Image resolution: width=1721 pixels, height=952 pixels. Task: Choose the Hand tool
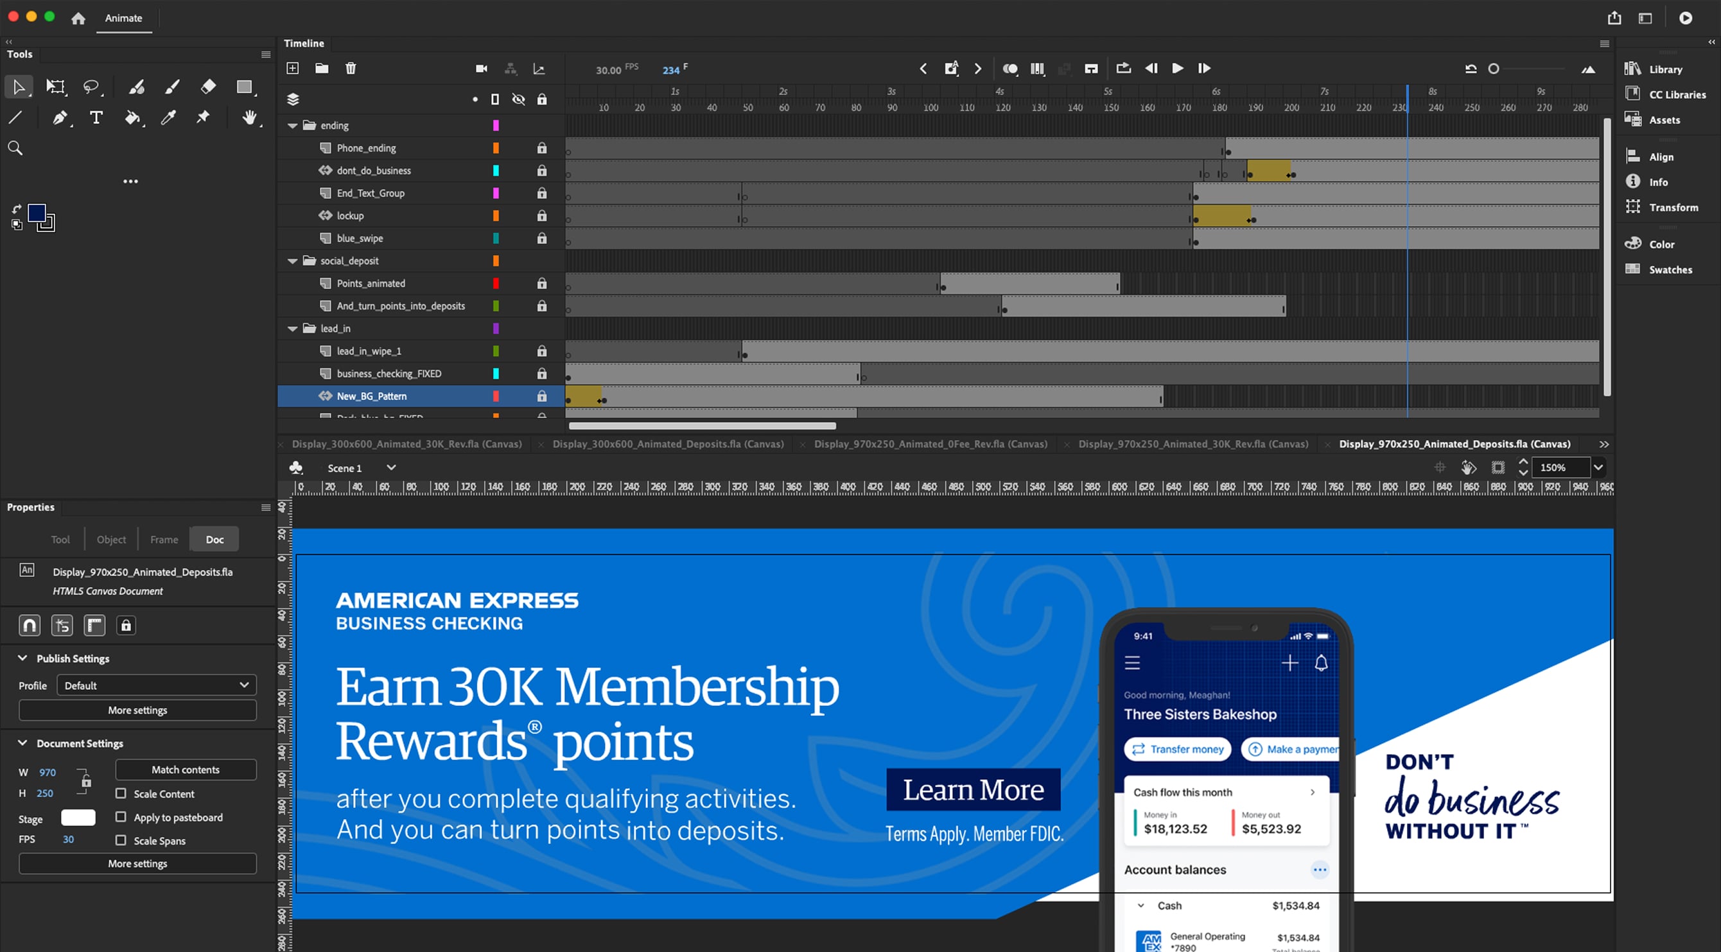coord(249,118)
